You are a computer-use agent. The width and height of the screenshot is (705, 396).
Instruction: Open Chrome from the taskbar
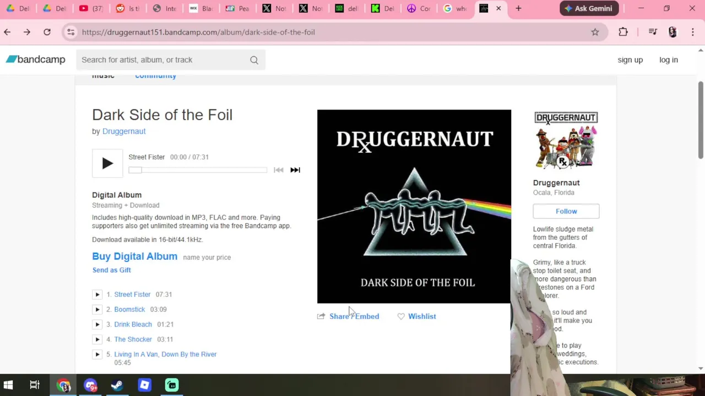(64, 385)
